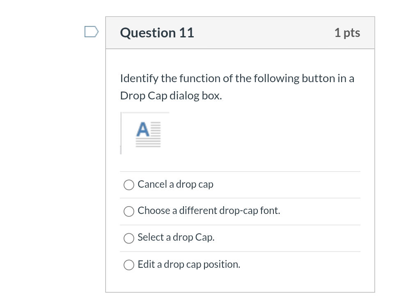The image size is (399, 299).
Task: Click the drop cap button image
Action: (x=145, y=133)
